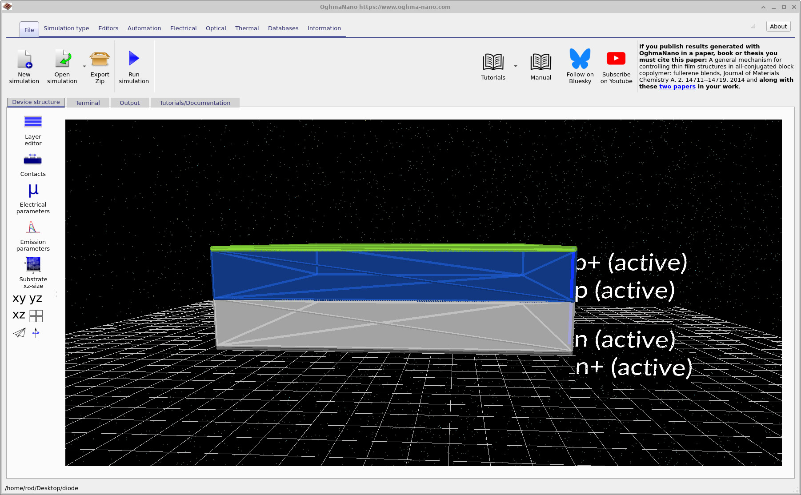Click the About button
The image size is (801, 495).
(778, 26)
